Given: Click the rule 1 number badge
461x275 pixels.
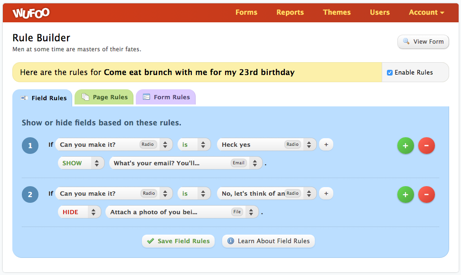Looking at the screenshot, I should tap(30, 146).
